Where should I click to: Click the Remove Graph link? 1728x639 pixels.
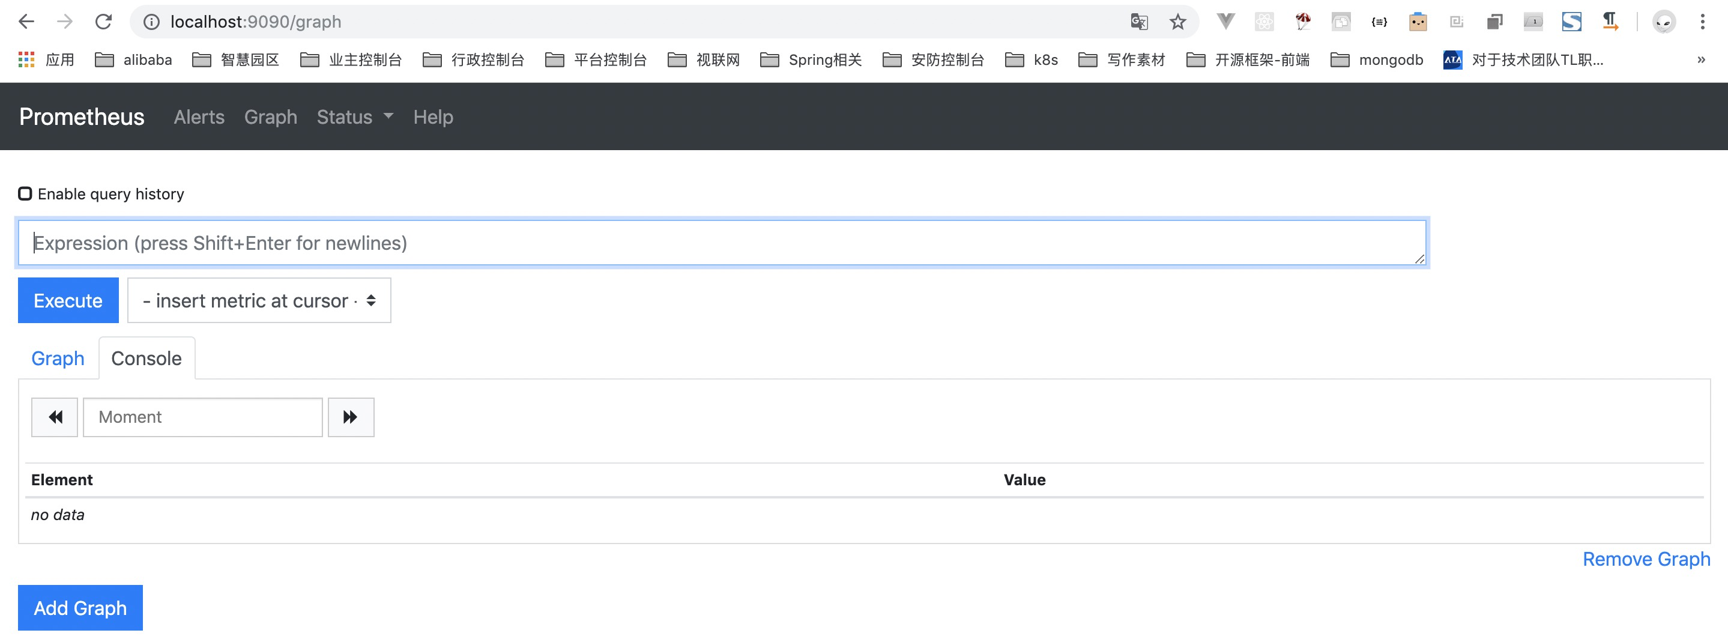tap(1646, 559)
